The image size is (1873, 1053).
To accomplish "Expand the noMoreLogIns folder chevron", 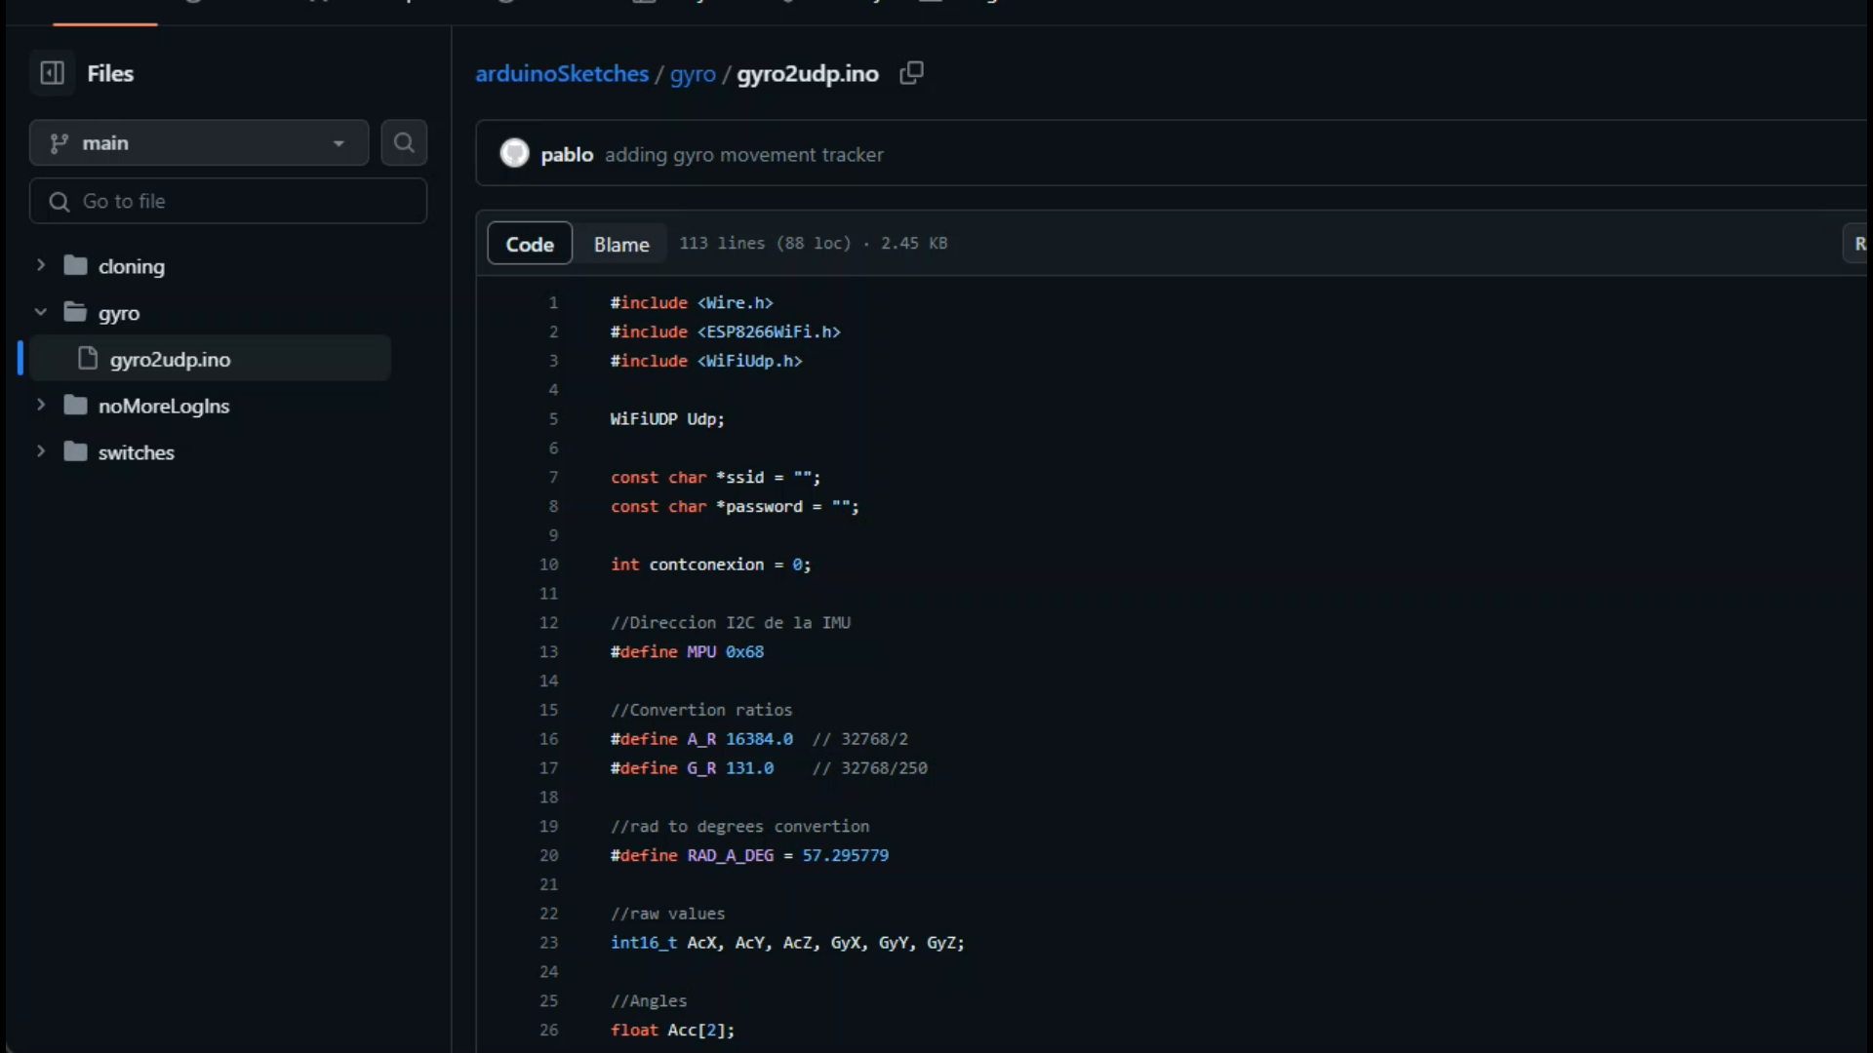I will click(x=41, y=405).
